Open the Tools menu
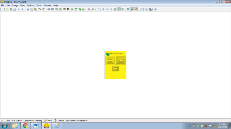The image size is (231, 129). click(39, 5)
